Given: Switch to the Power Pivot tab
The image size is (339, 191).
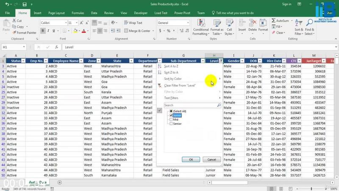Looking at the screenshot, I should pyautogui.click(x=182, y=13).
